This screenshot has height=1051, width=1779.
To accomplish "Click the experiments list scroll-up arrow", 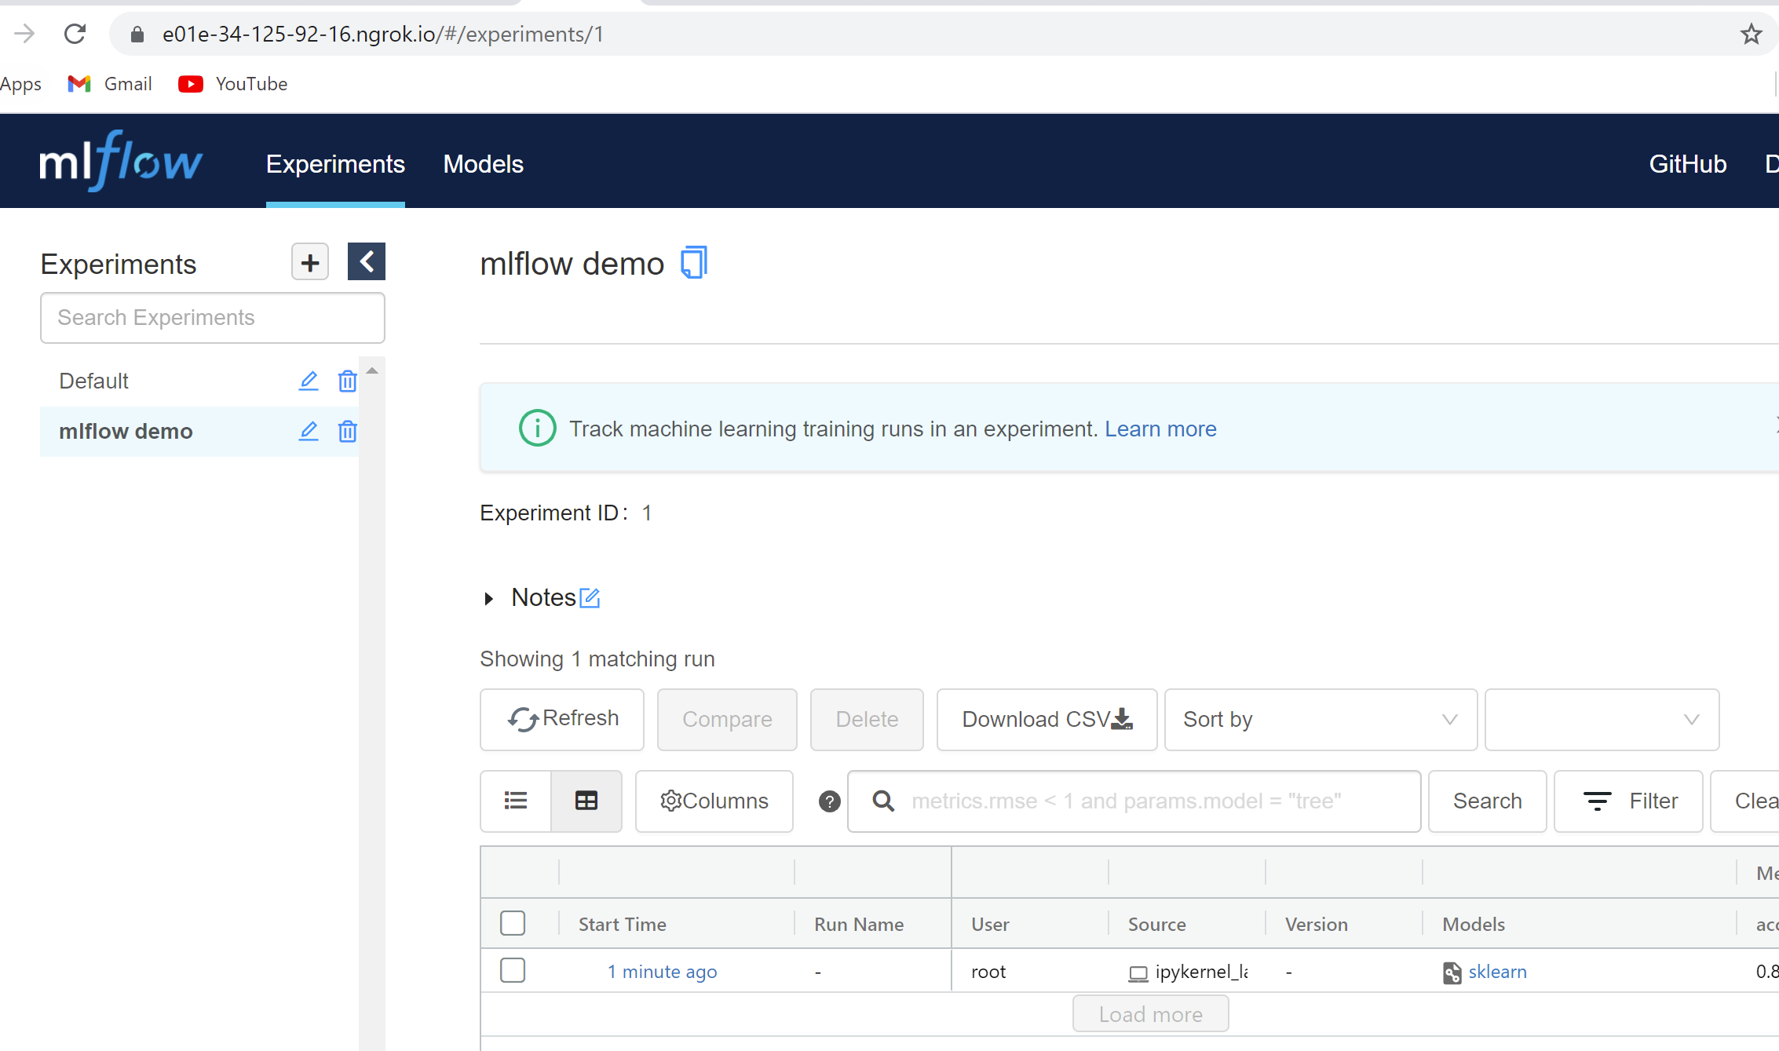I will (x=372, y=370).
